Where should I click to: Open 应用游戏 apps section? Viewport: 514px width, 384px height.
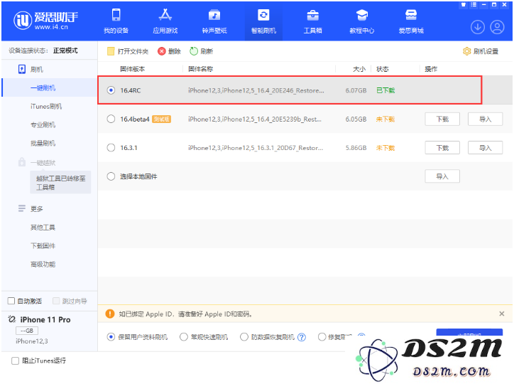(165, 21)
